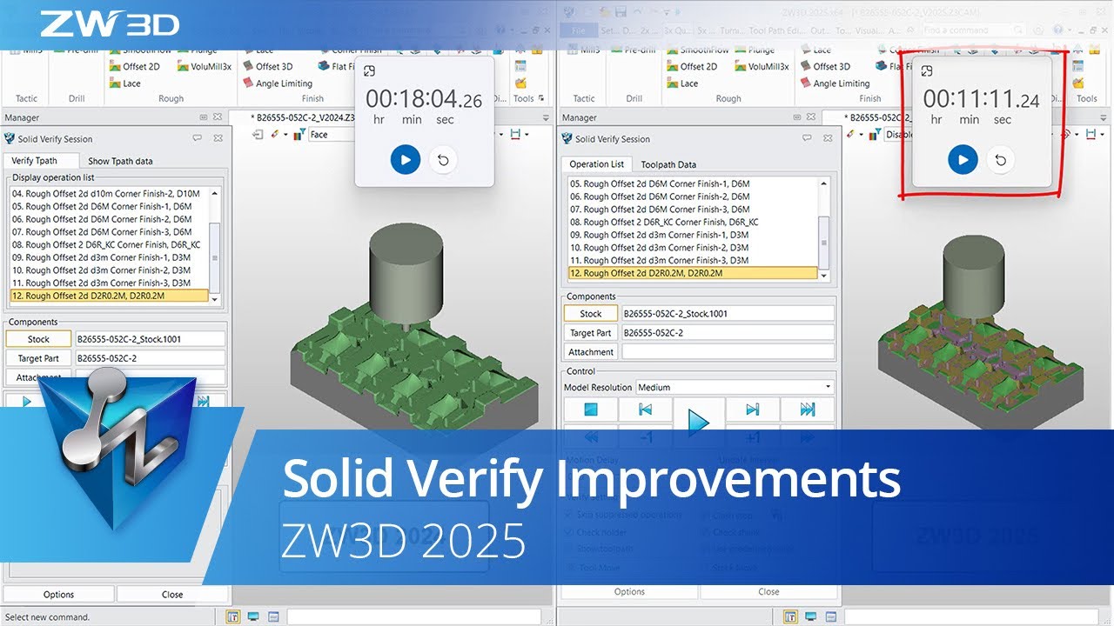Choose Angle Limiting finish in right window
Viewport: 1114px width, 626px height.
point(834,83)
